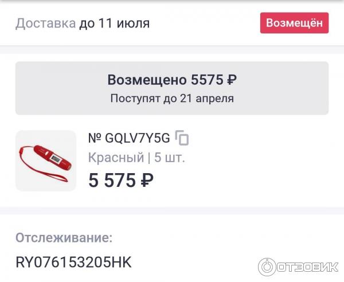Tap Поступят до 21 апреля refund date
This screenshot has width=344, height=282.
click(x=172, y=98)
